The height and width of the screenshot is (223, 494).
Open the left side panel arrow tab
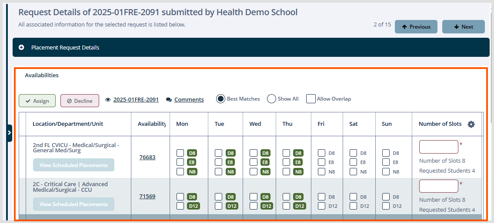click(9, 133)
